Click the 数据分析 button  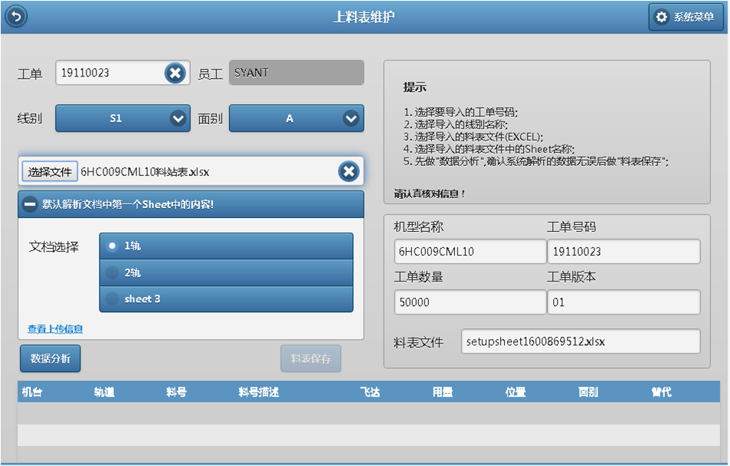tap(50, 358)
